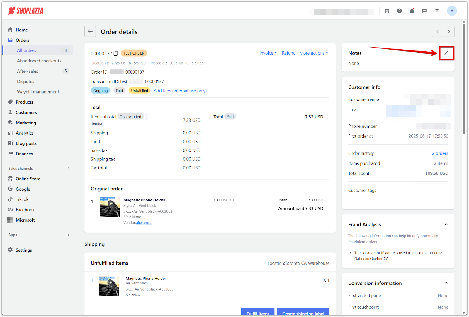Viewport: 469px width, 317px height.
Task: Click the After-sales count badge 5
Action: (x=66, y=71)
